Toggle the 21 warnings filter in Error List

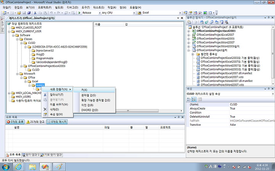click(x=35, y=122)
